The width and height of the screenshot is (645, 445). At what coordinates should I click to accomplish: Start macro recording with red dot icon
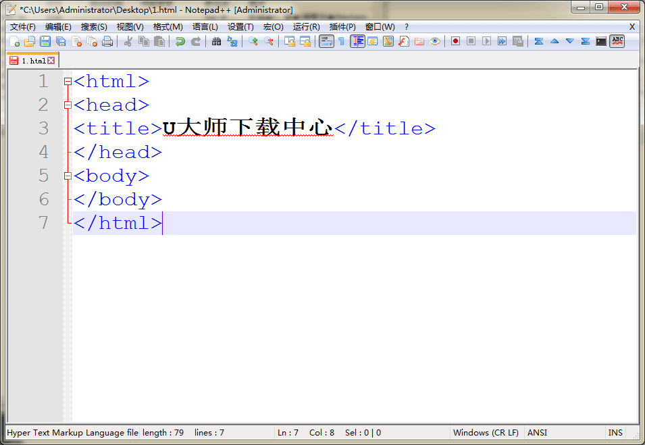click(x=455, y=41)
